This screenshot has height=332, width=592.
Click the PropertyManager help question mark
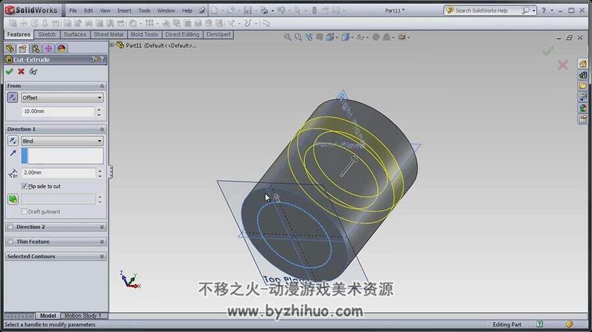[101, 60]
